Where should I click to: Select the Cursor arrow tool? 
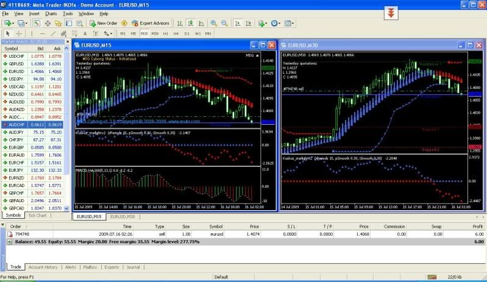click(x=8, y=33)
